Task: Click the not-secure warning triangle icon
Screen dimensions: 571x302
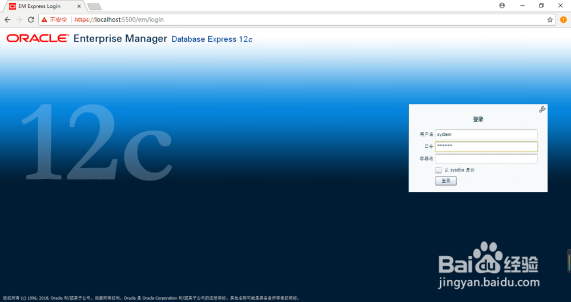Action: click(x=45, y=19)
